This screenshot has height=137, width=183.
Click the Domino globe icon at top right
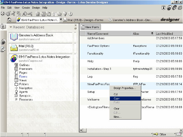coord(169,8)
